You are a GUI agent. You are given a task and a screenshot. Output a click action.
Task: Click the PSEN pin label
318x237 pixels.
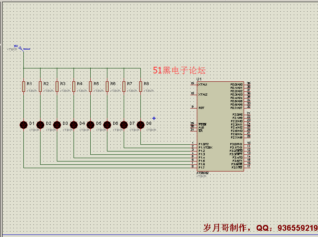[202, 124]
